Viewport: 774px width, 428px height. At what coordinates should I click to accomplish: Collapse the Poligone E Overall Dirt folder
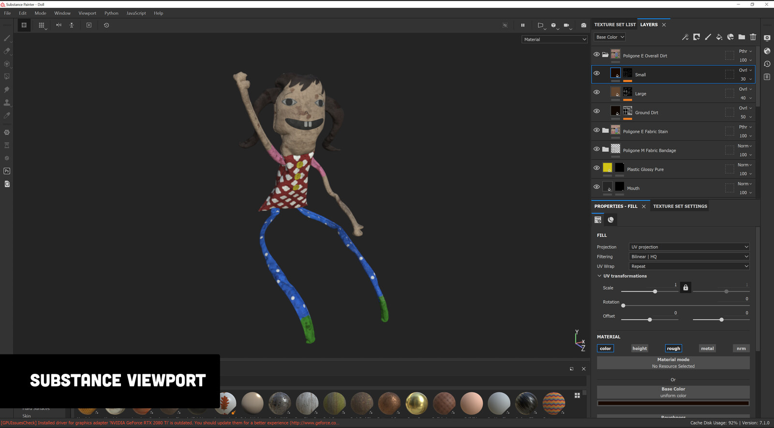tap(605, 54)
